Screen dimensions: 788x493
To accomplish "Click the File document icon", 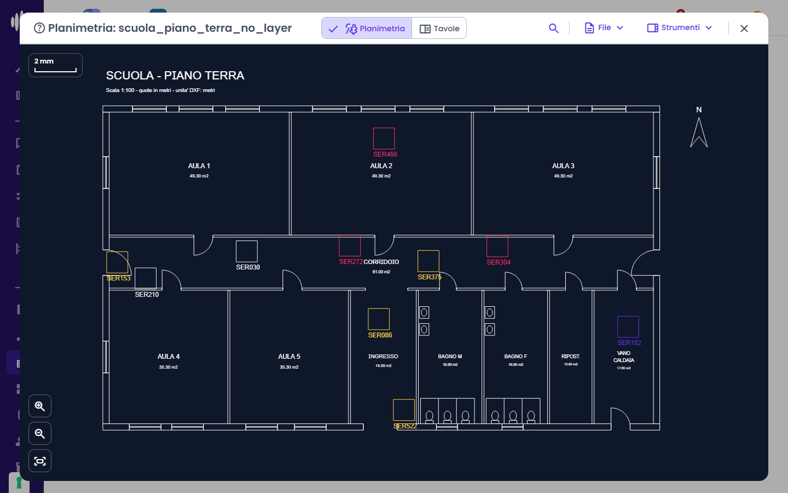I will (x=589, y=28).
